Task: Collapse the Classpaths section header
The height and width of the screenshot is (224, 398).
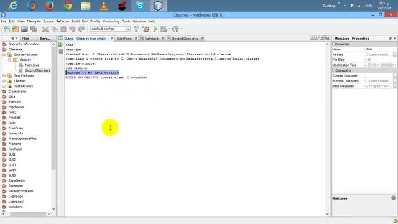Action: (x=334, y=70)
